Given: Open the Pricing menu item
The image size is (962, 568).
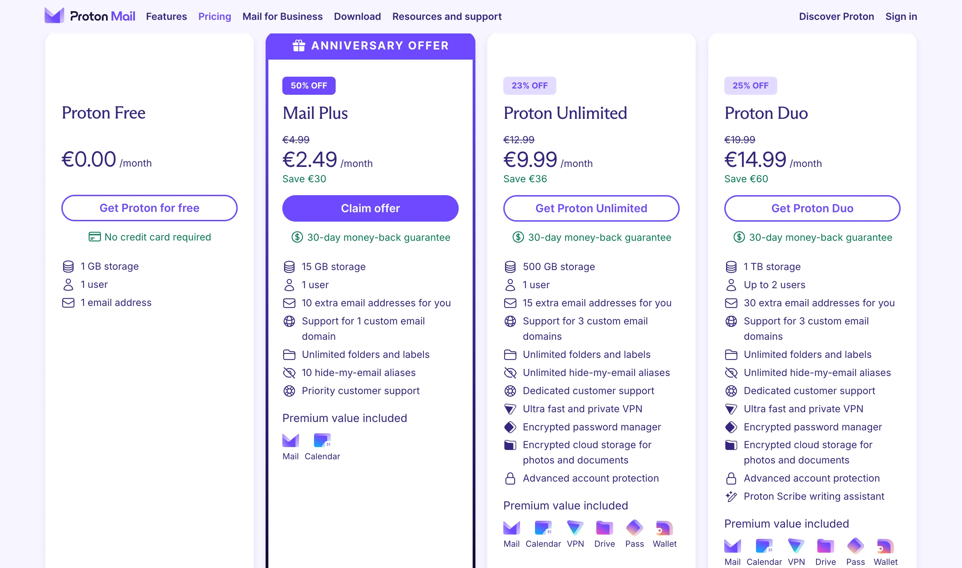Looking at the screenshot, I should (214, 16).
